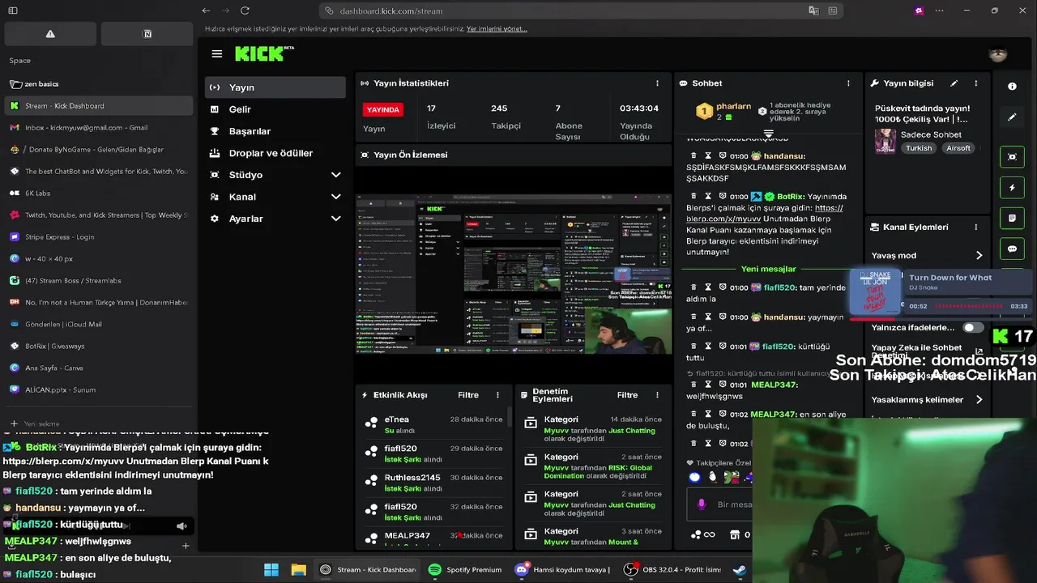This screenshot has width=1037, height=583.
Task: Select the eTnea 'Su alındı' activity row
Action: (x=436, y=424)
